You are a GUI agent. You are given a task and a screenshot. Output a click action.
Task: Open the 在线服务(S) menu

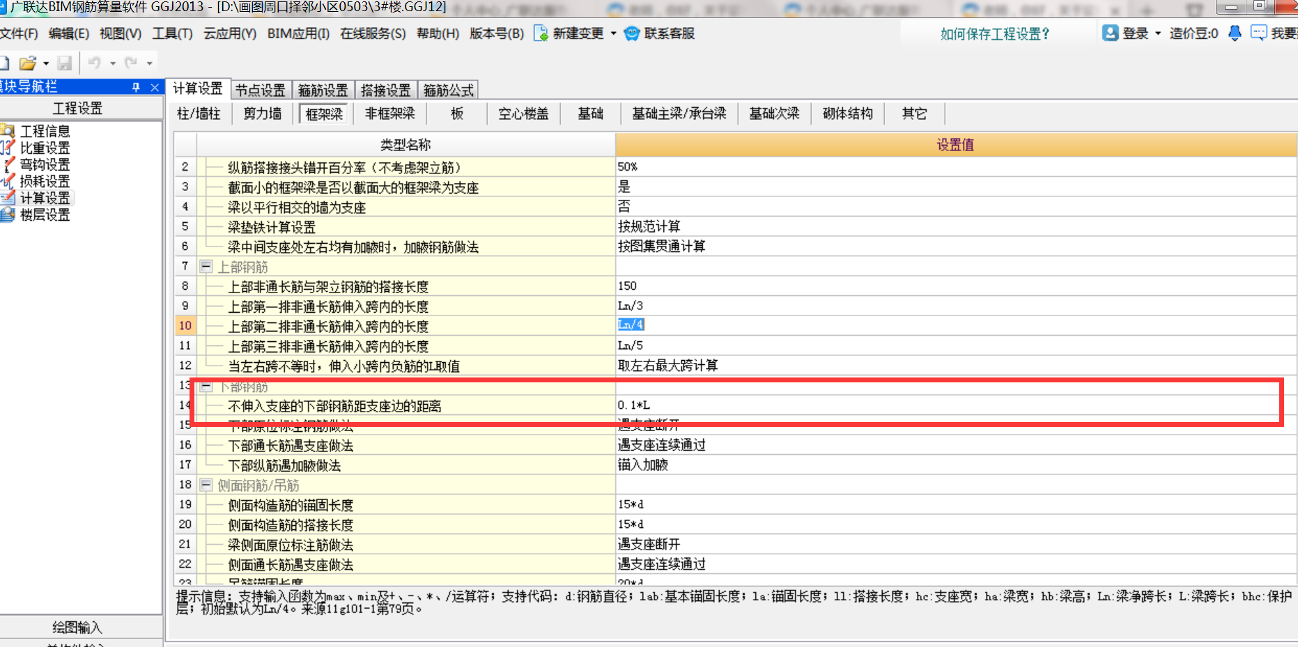373,33
